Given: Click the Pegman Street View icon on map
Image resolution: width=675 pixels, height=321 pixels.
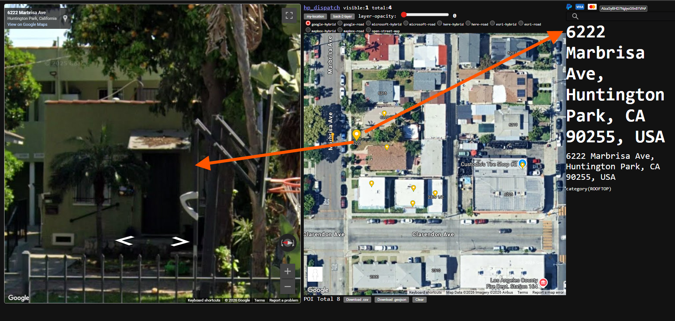Looking at the screenshot, I should click(315, 274).
